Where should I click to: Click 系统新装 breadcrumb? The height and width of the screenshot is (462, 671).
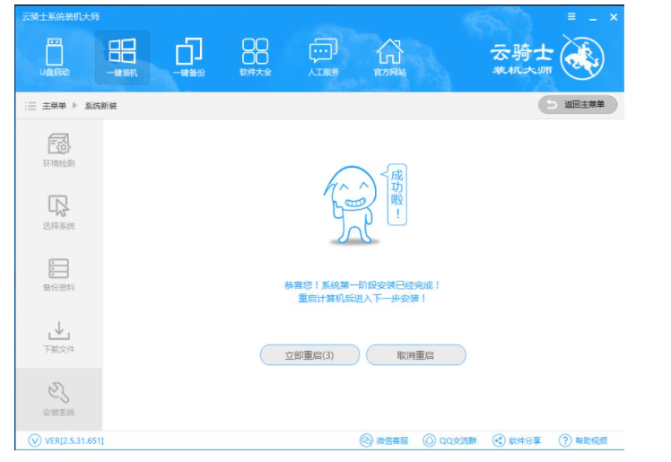pyautogui.click(x=100, y=106)
